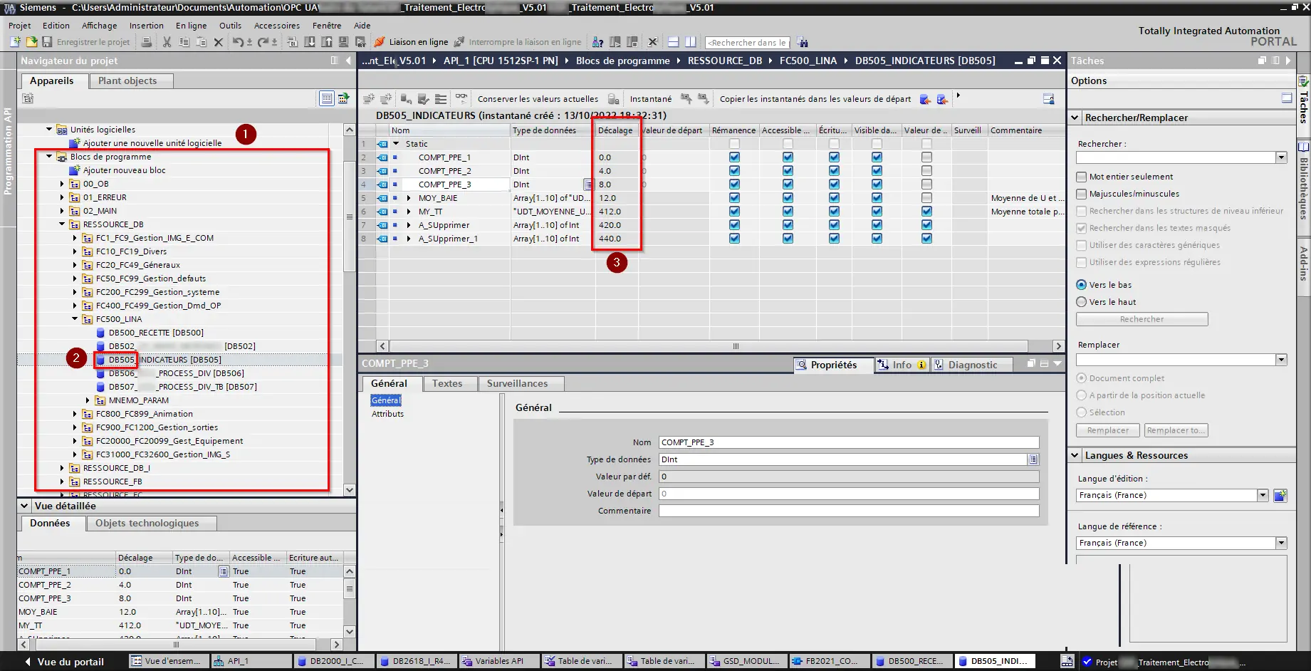Open the Rechercher field dropdown arrow
Screen dimensions: 1311x671
[x=1281, y=157]
